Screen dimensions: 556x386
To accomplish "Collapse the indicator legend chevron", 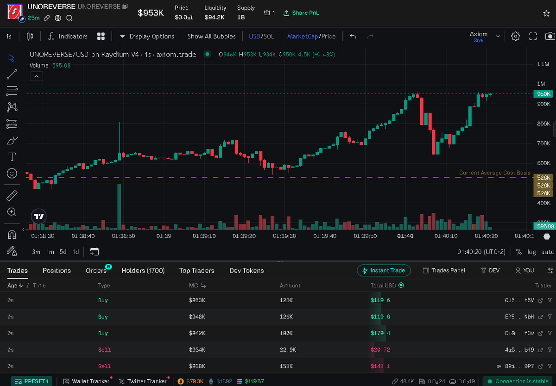I will (37, 76).
